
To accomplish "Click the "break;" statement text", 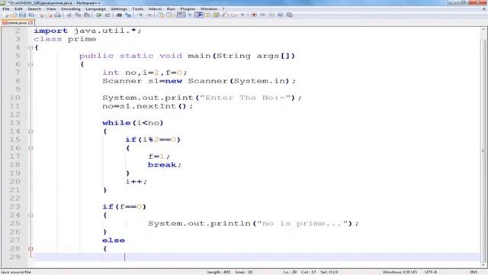I will click(165, 165).
